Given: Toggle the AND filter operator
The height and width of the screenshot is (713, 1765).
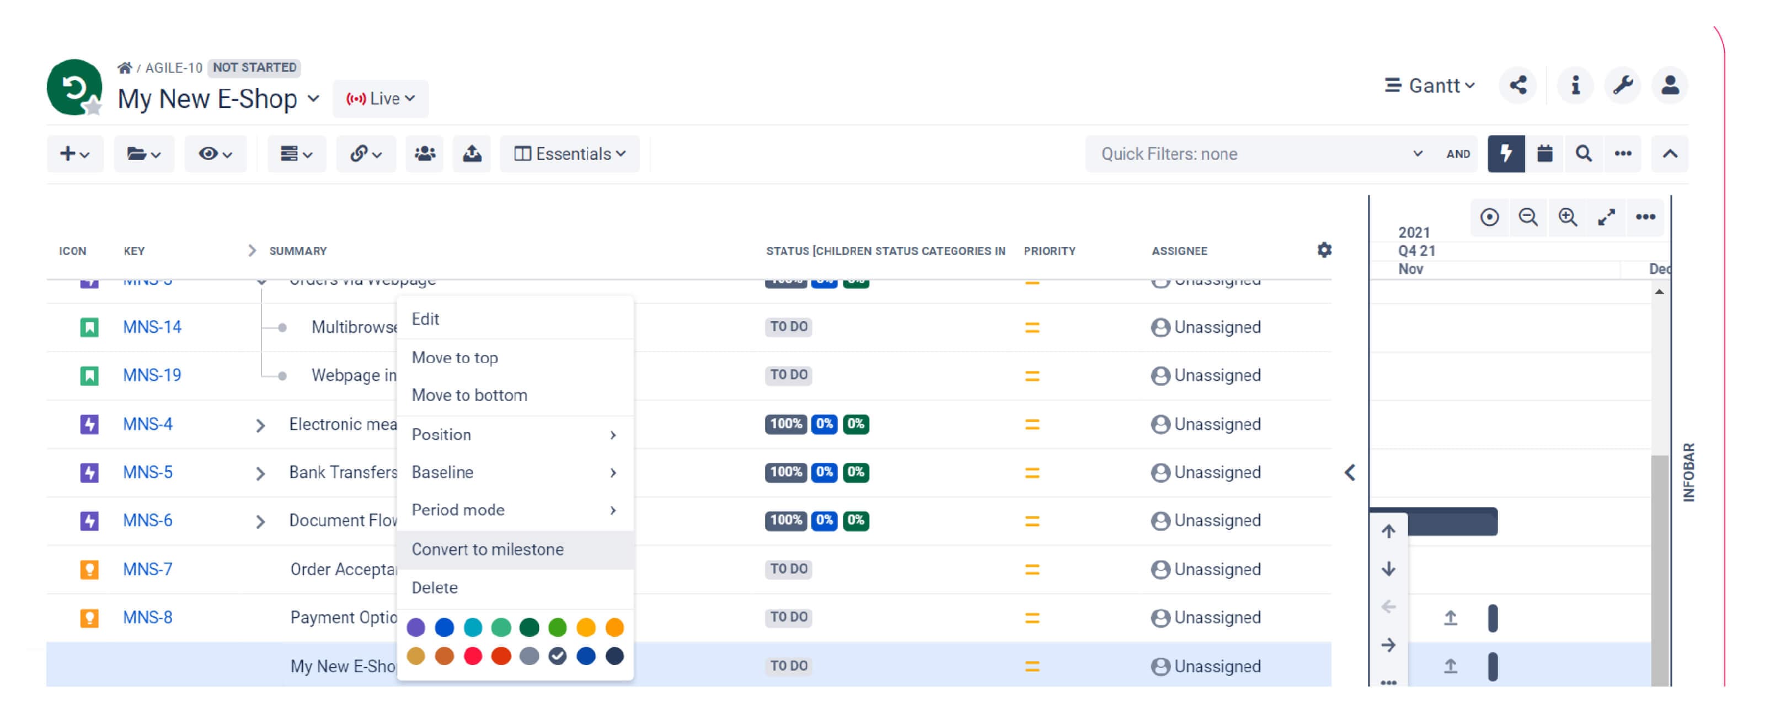Looking at the screenshot, I should pos(1458,155).
